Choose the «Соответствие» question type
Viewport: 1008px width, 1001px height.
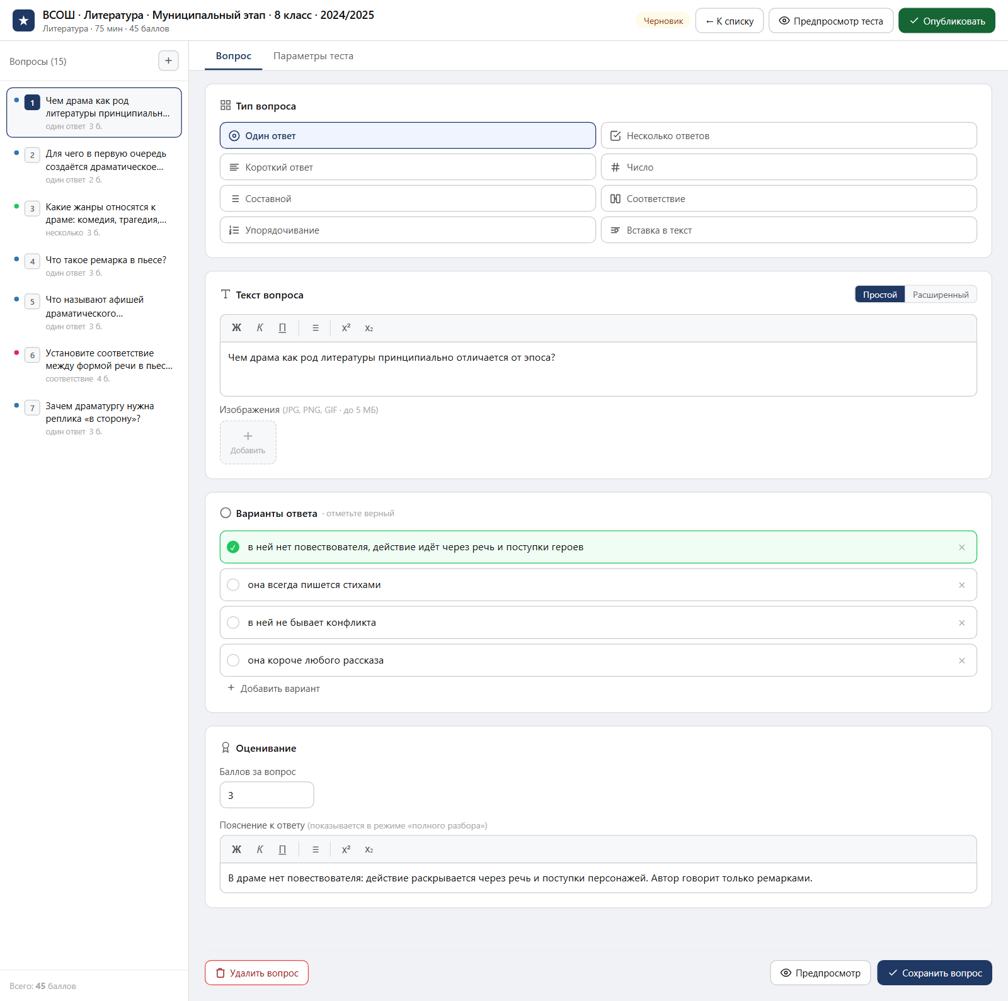tap(789, 198)
